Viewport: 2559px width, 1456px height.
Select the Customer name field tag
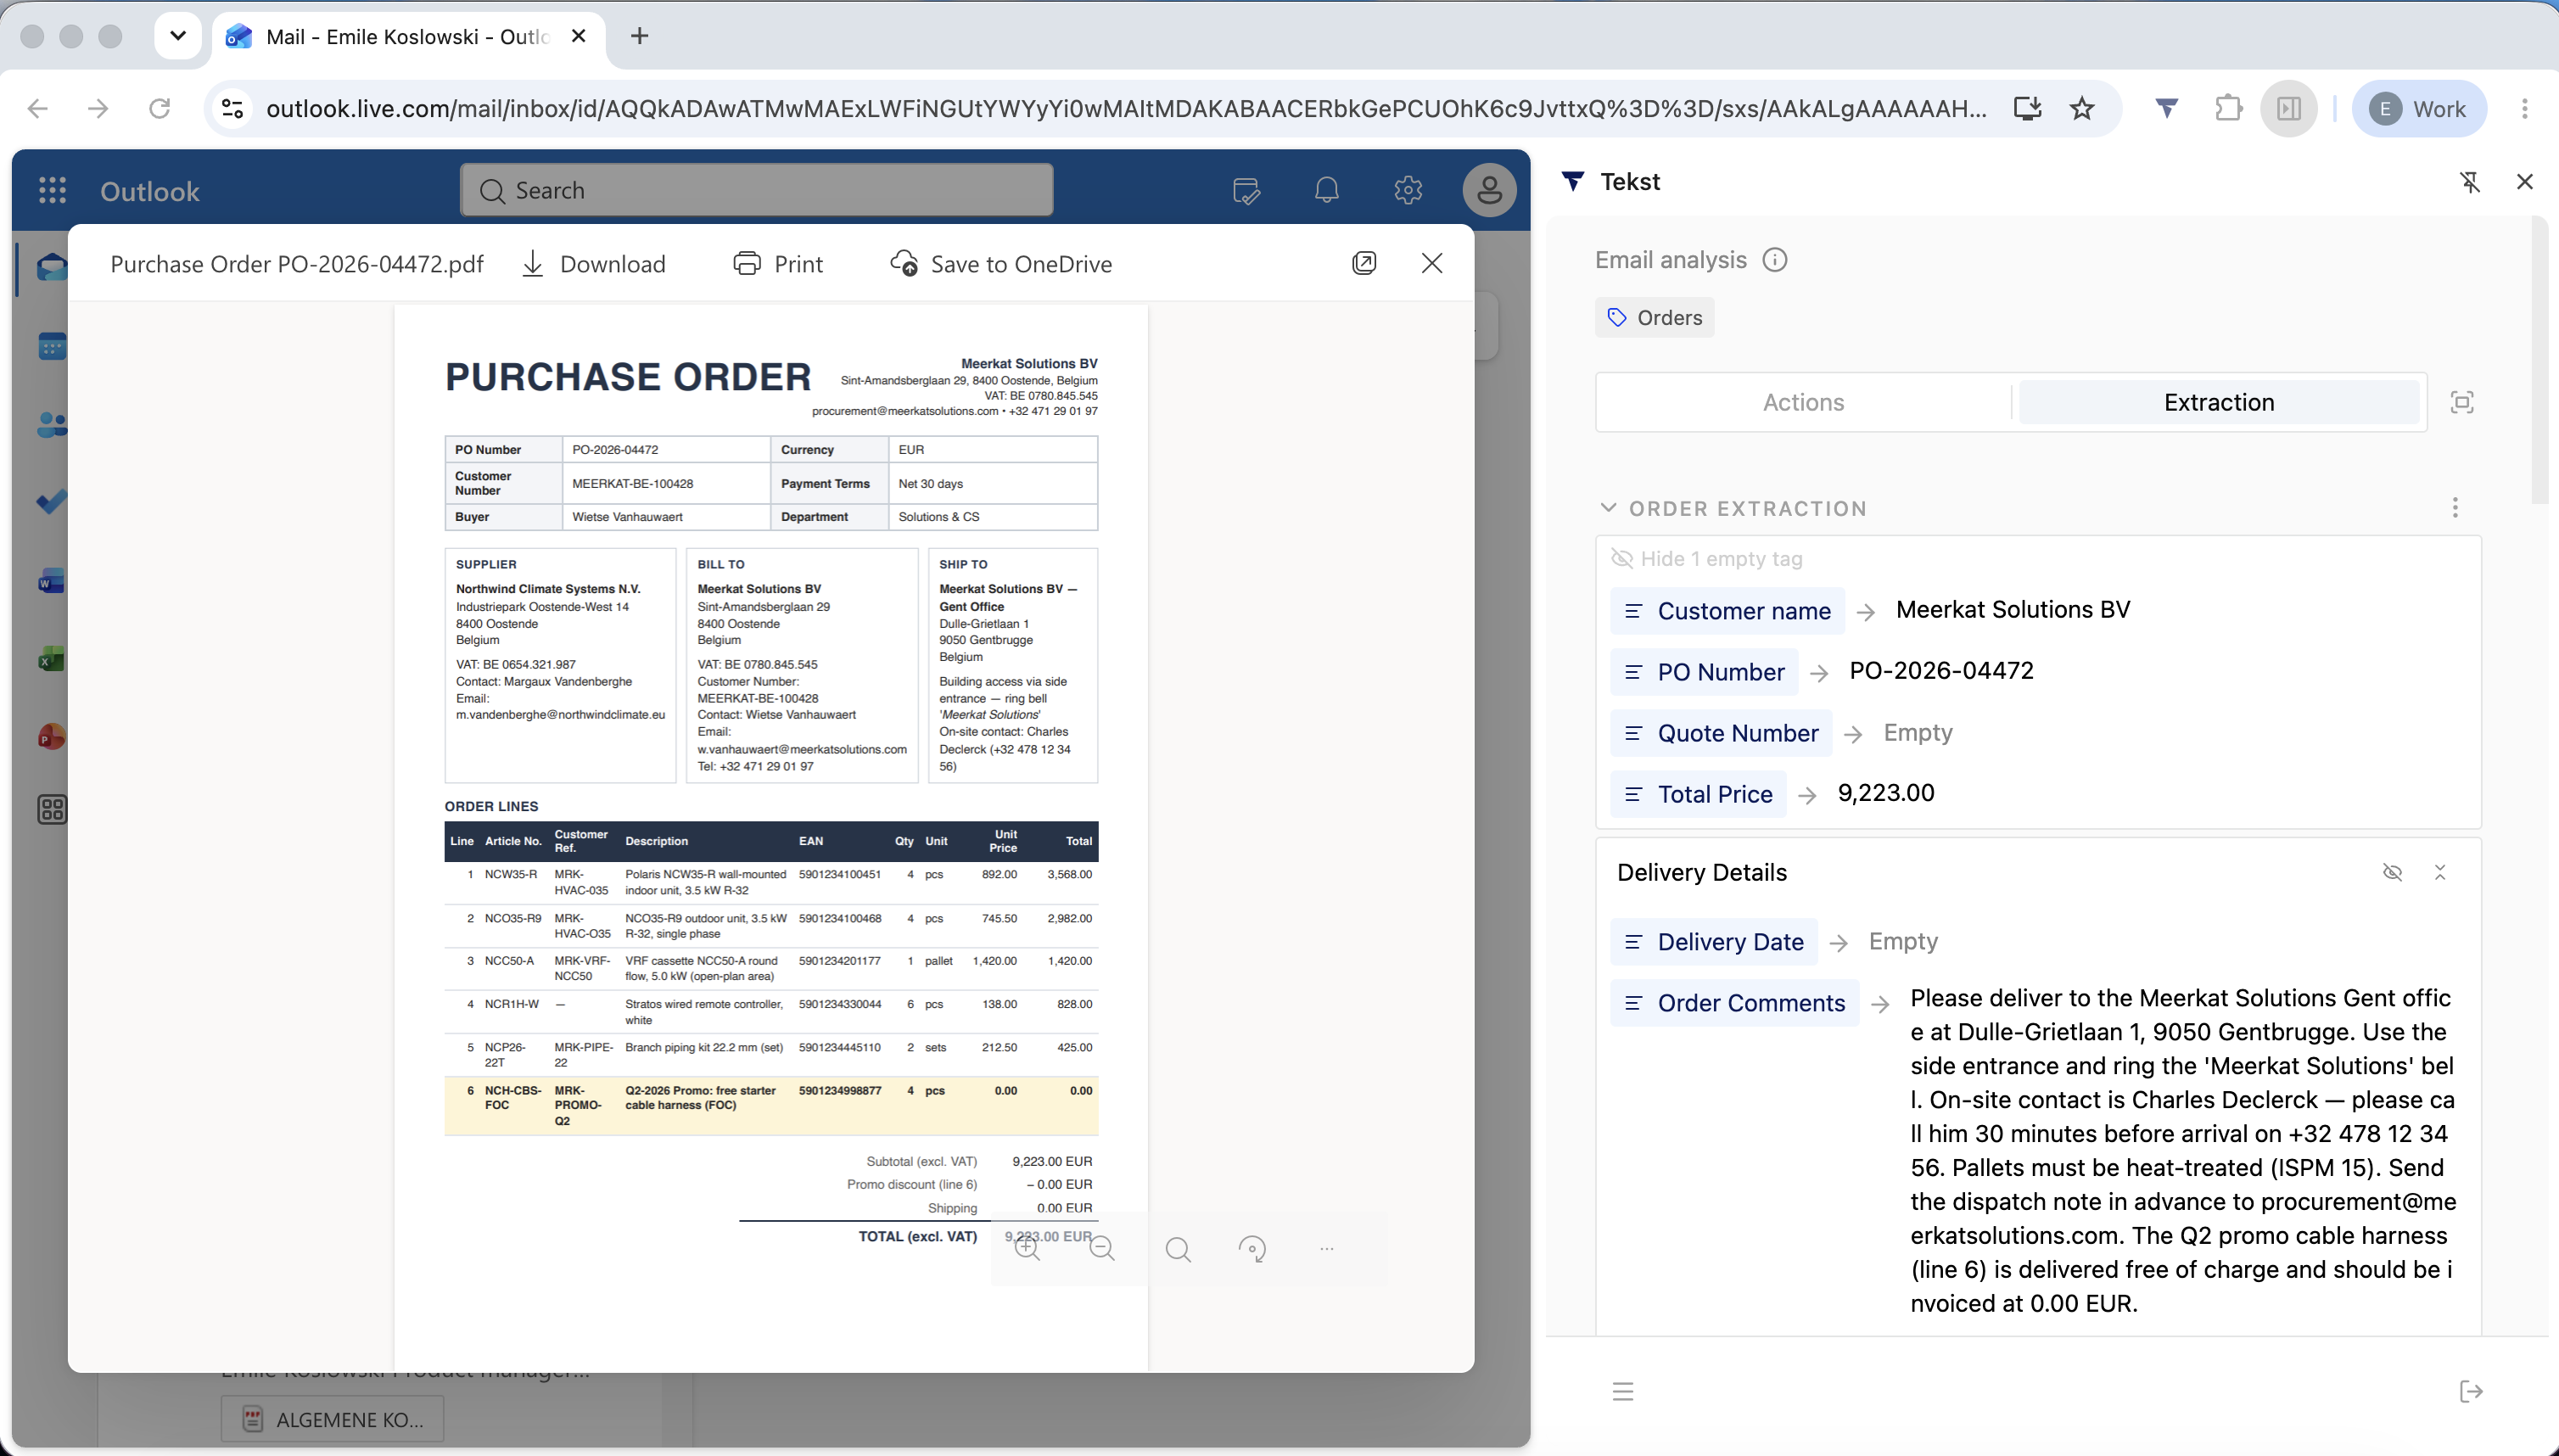tap(1728, 611)
